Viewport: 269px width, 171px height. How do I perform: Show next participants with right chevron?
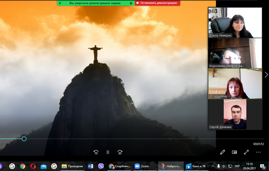click(266, 75)
